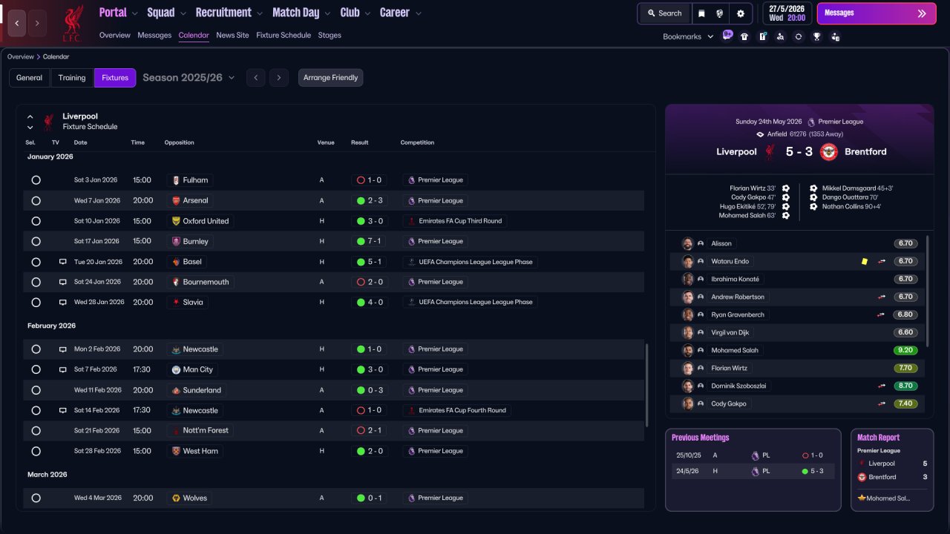Open the player search bookmark icon
Screen dimensions: 950x534
click(780, 36)
